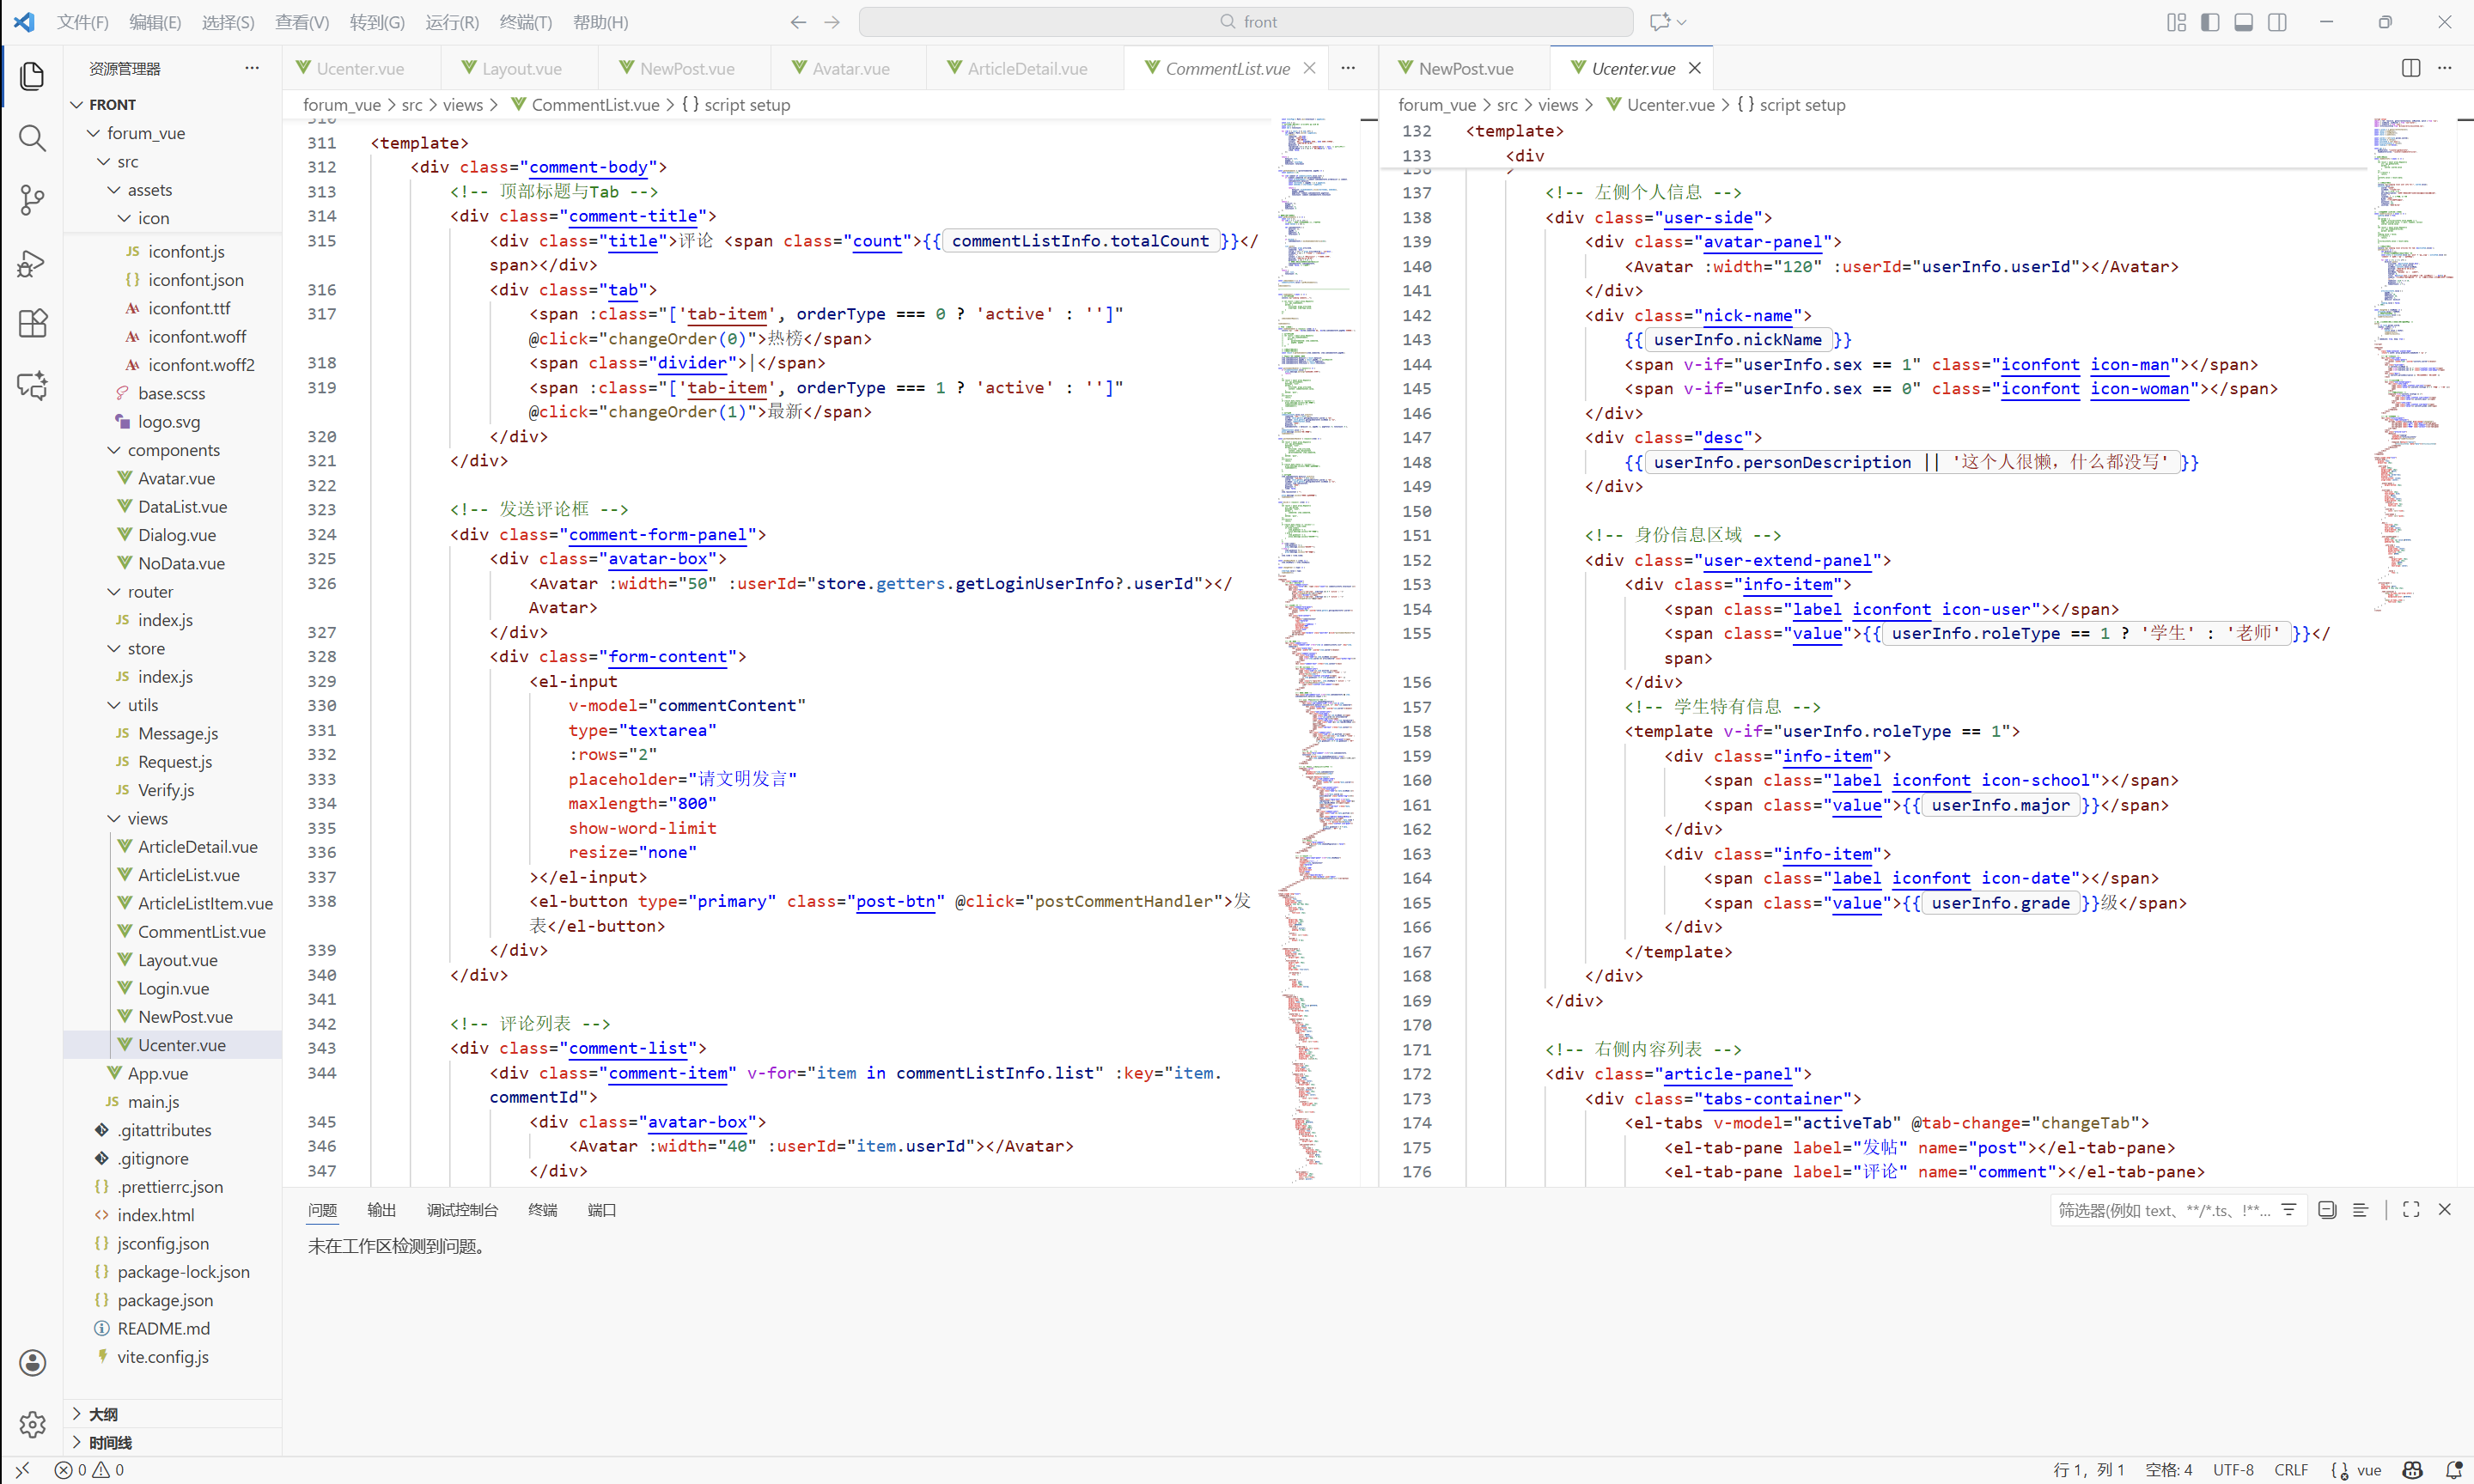The height and width of the screenshot is (1484, 2474).
Task: Expand the 大纲 outline section
Action: 103,1414
